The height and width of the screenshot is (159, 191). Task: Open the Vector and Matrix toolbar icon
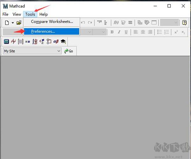(21, 42)
